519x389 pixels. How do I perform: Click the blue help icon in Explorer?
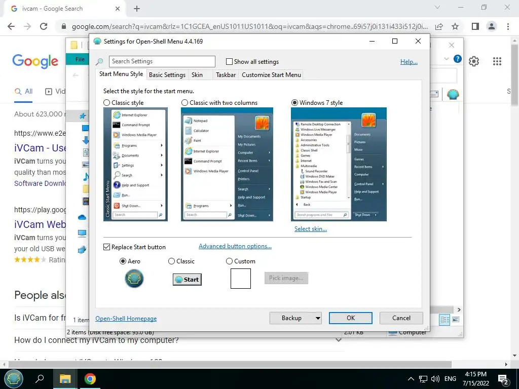[x=458, y=59]
